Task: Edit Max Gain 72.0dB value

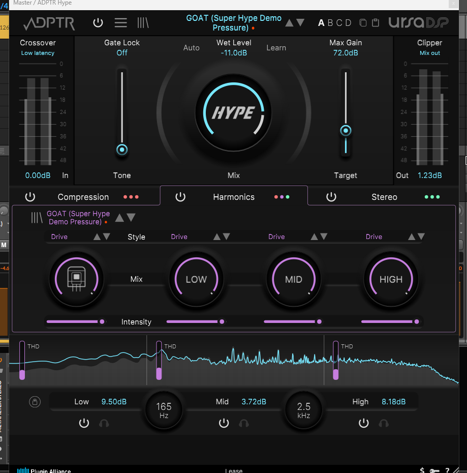Action: tap(346, 53)
